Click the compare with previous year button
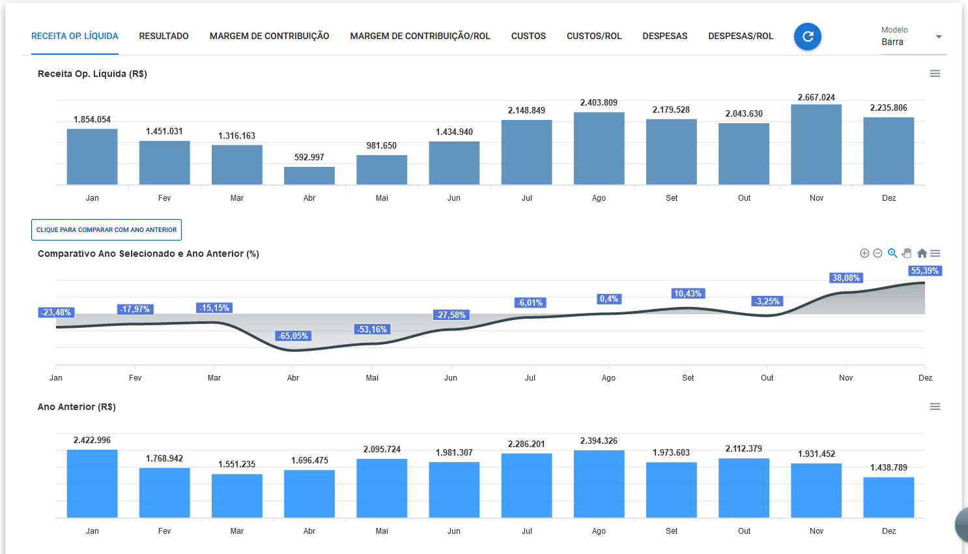Screen dimensions: 968x554 click(106, 230)
